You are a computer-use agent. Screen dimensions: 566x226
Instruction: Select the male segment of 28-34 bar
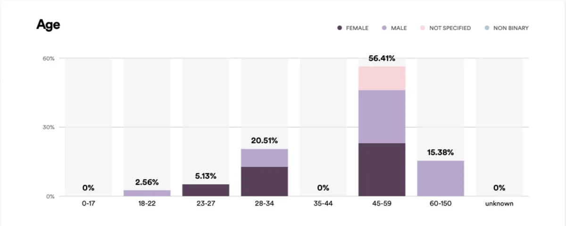264,158
